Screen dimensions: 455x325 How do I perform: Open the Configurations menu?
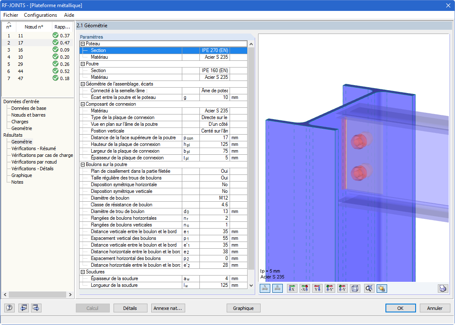[x=40, y=15]
